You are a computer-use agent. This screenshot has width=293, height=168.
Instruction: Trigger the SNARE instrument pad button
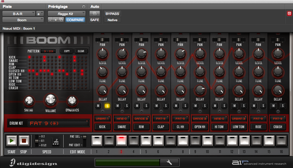point(122,127)
